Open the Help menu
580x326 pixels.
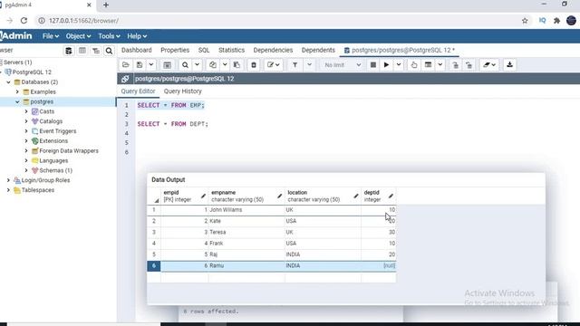tap(137, 36)
